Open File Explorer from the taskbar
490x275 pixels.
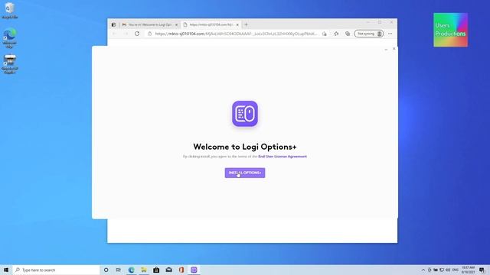(144, 270)
